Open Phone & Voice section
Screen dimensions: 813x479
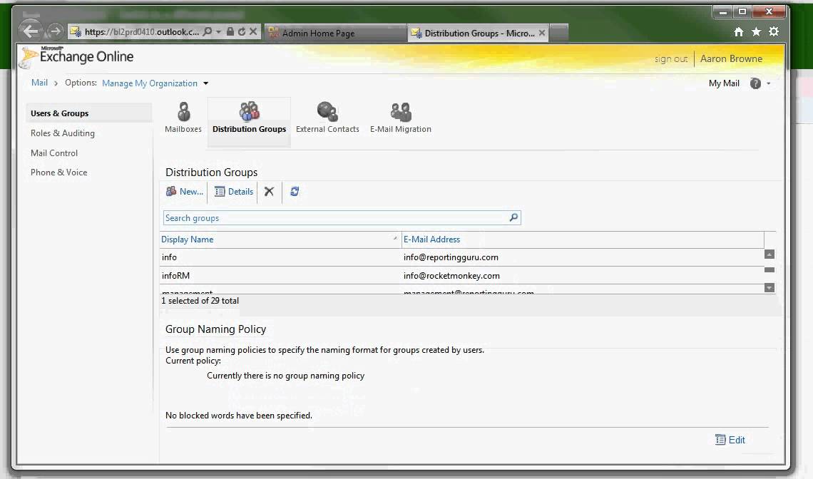coord(58,172)
